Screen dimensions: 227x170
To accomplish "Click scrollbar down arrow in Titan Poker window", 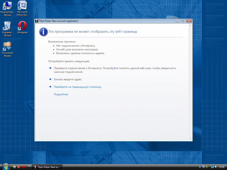I will coord(190,139).
